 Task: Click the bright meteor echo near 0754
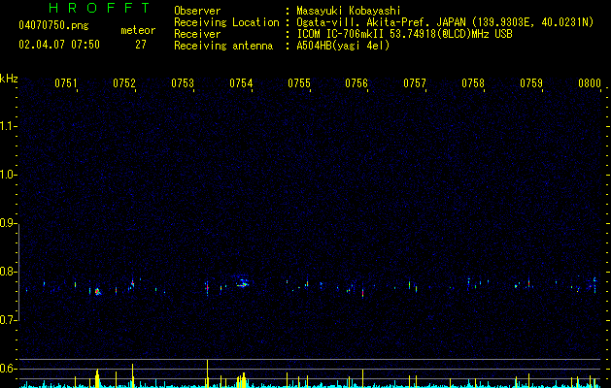point(243,283)
